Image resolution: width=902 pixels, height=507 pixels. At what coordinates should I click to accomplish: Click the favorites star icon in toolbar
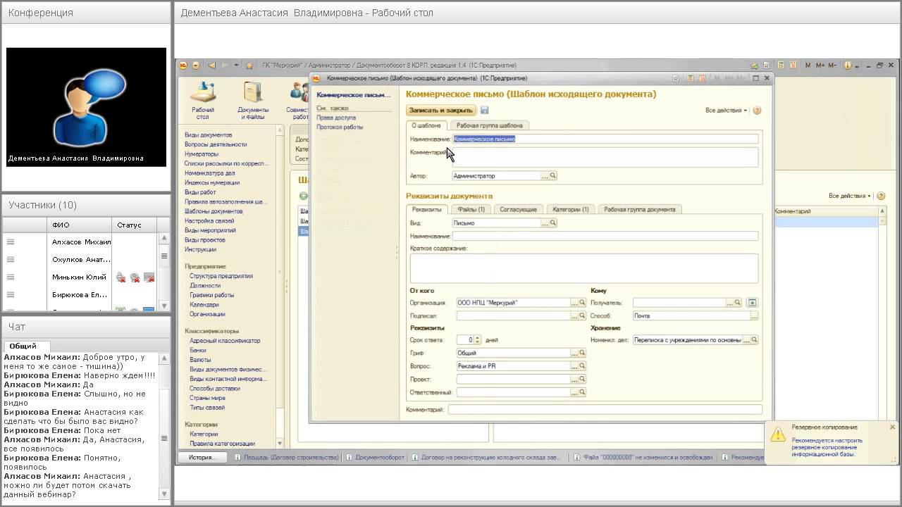click(x=249, y=65)
